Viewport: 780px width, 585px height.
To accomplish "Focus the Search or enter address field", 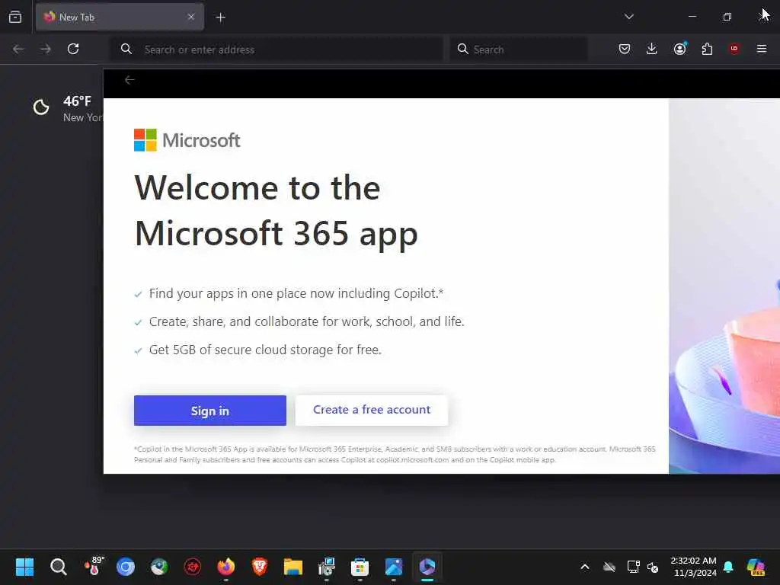I will 276,50.
